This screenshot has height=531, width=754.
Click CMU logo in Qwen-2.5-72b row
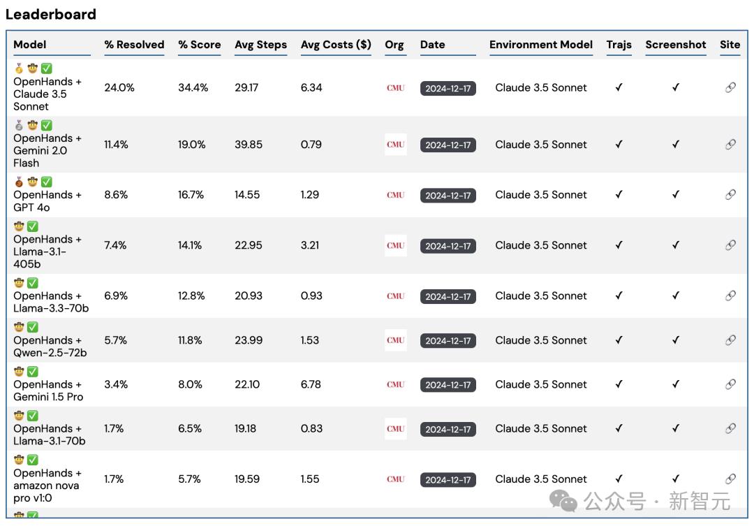[395, 340]
